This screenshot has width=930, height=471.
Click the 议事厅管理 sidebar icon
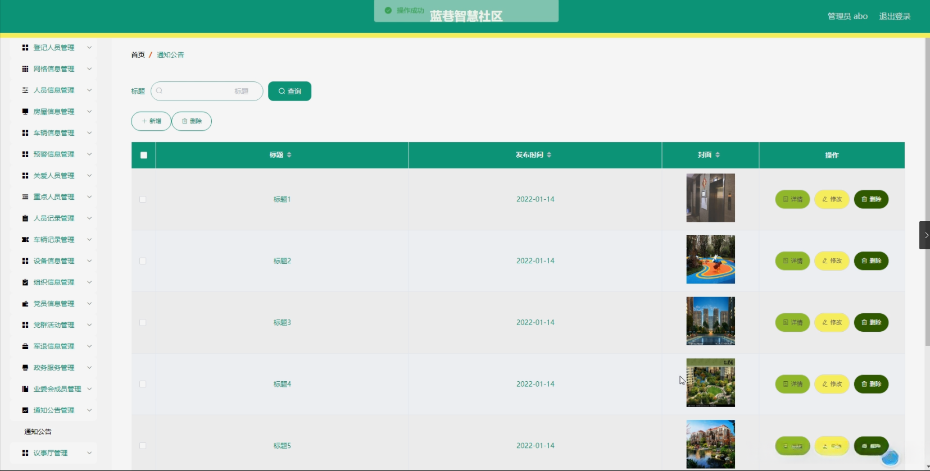pos(25,453)
